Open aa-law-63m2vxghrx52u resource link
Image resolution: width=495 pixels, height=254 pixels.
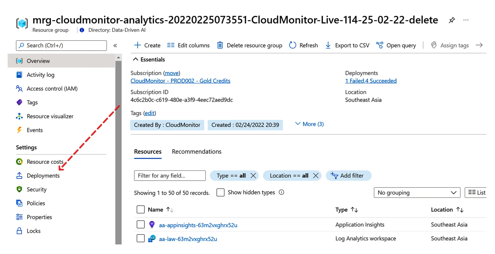tap(188, 239)
